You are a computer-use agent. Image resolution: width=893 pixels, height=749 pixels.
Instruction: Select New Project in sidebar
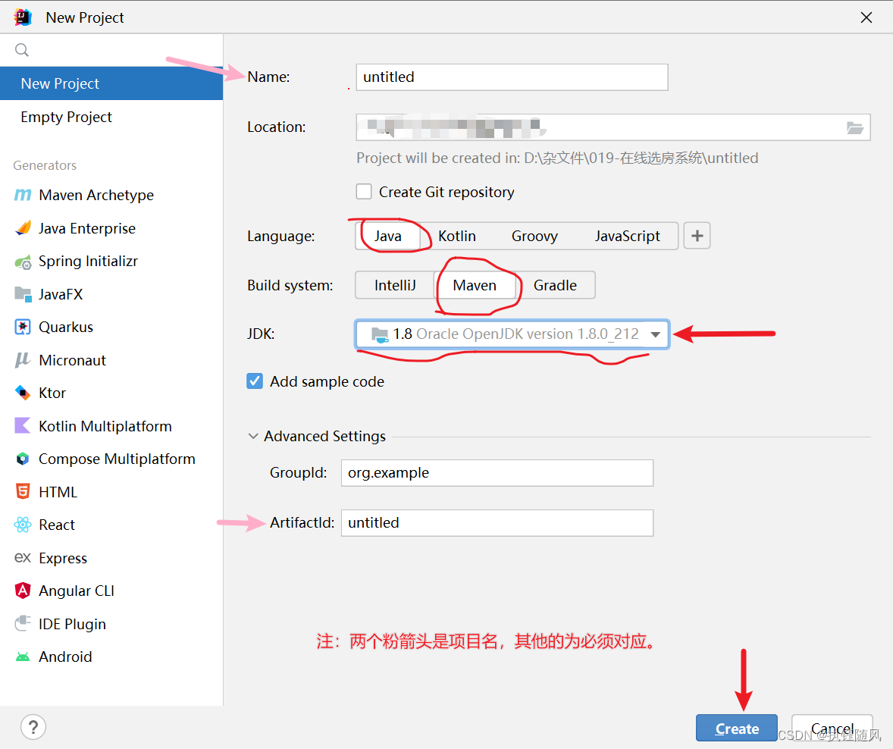coord(111,83)
